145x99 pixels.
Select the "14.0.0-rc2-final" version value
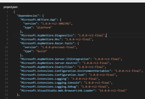(113, 90)
